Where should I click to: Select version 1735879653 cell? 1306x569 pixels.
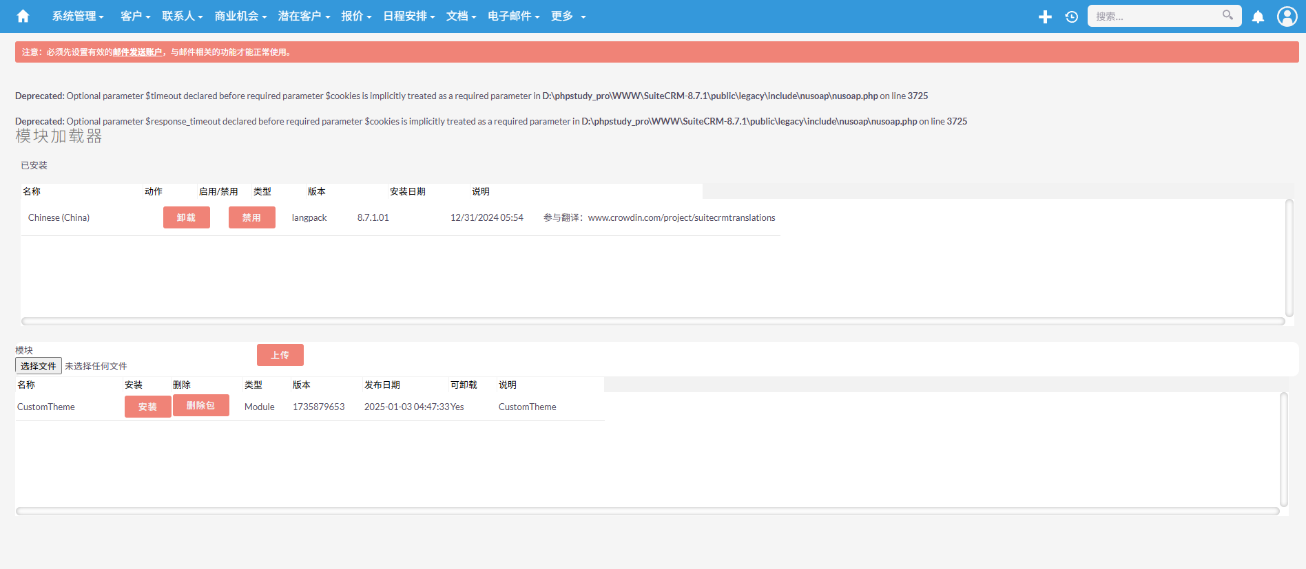pos(319,407)
